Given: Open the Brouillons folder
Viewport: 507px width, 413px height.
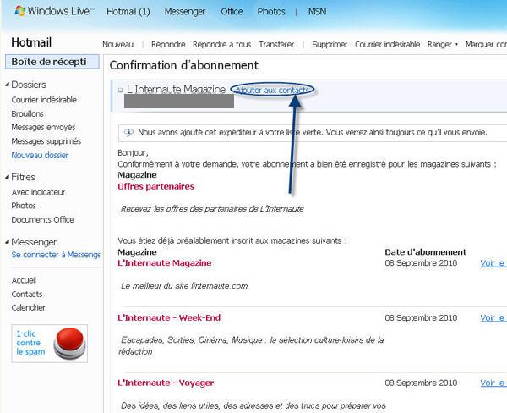Looking at the screenshot, I should click(x=28, y=113).
